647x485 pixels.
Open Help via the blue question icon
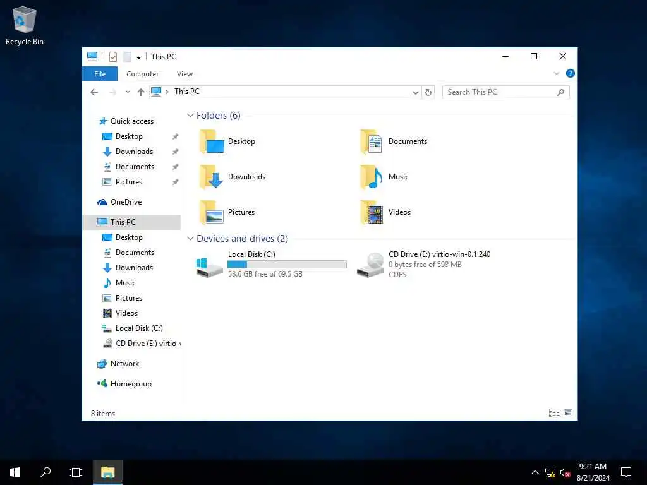point(571,73)
